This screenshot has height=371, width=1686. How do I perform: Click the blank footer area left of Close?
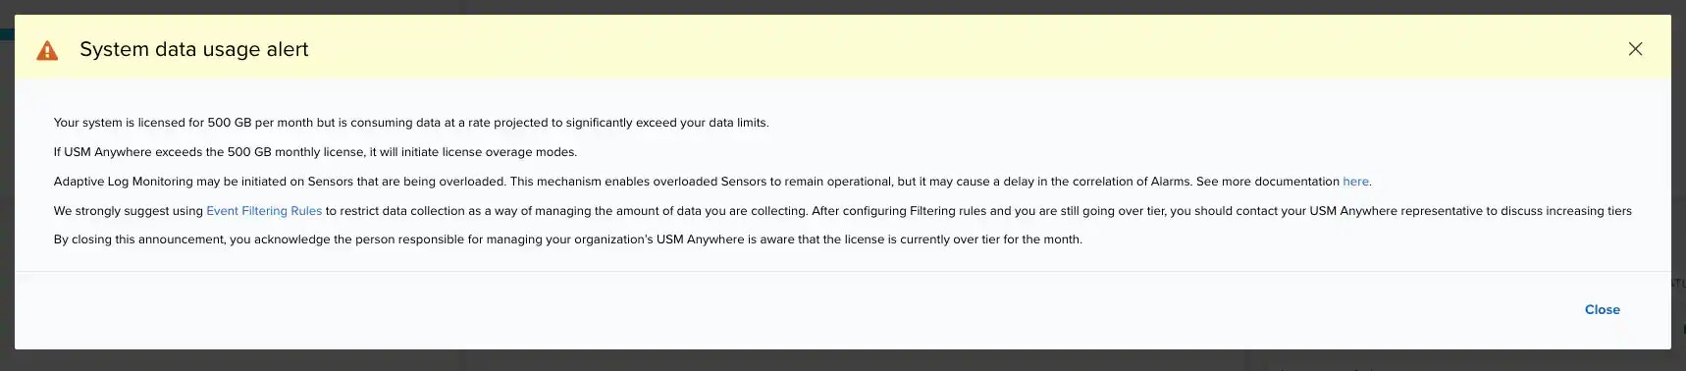785,310
